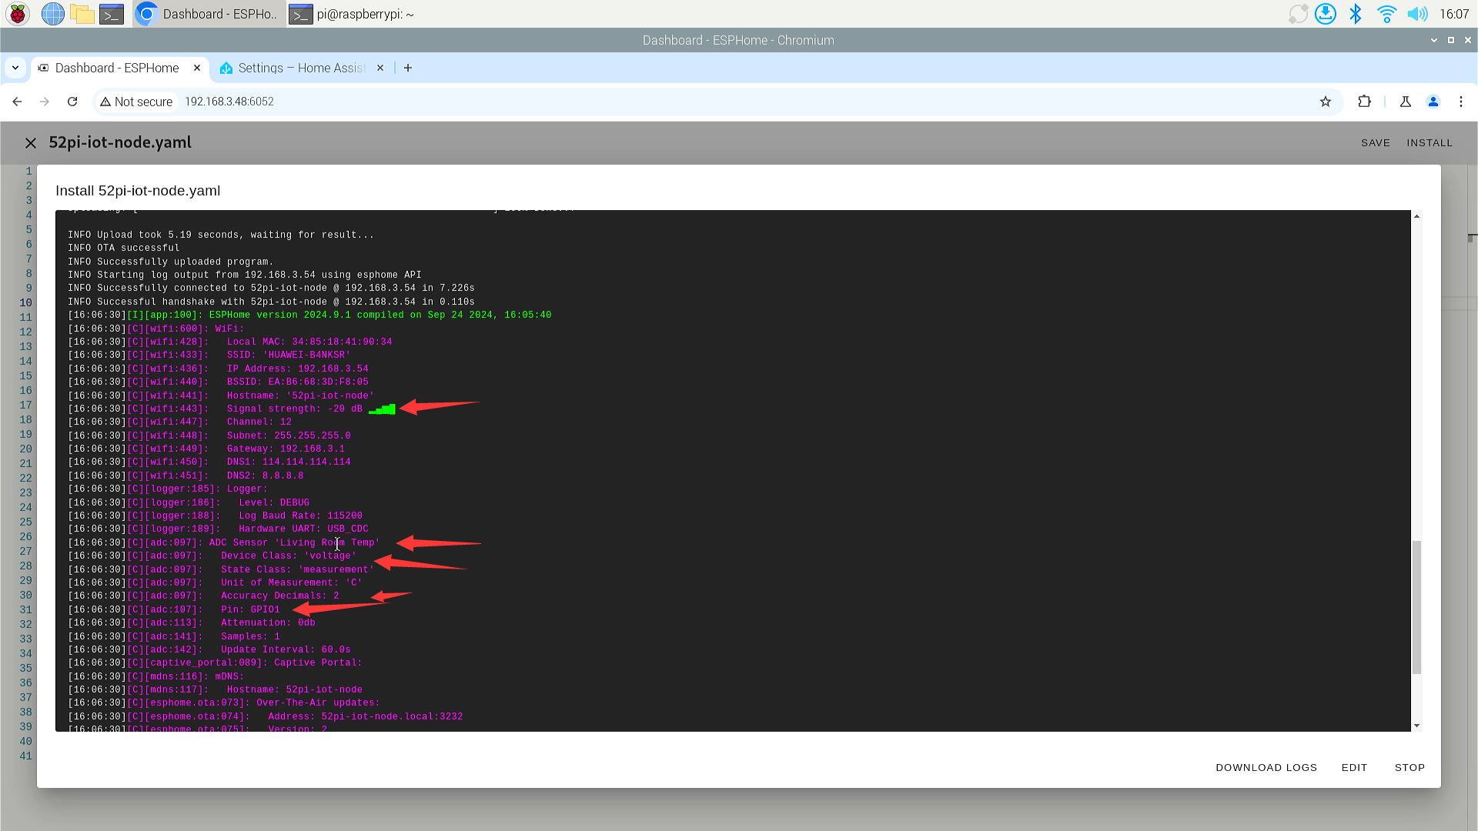Image resolution: width=1478 pixels, height=831 pixels.
Task: Click the 'INFO OTA successful' log line
Action: [x=123, y=248]
